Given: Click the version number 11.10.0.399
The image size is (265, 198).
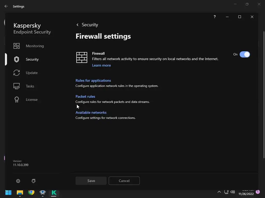Looking at the screenshot, I should (21, 165).
